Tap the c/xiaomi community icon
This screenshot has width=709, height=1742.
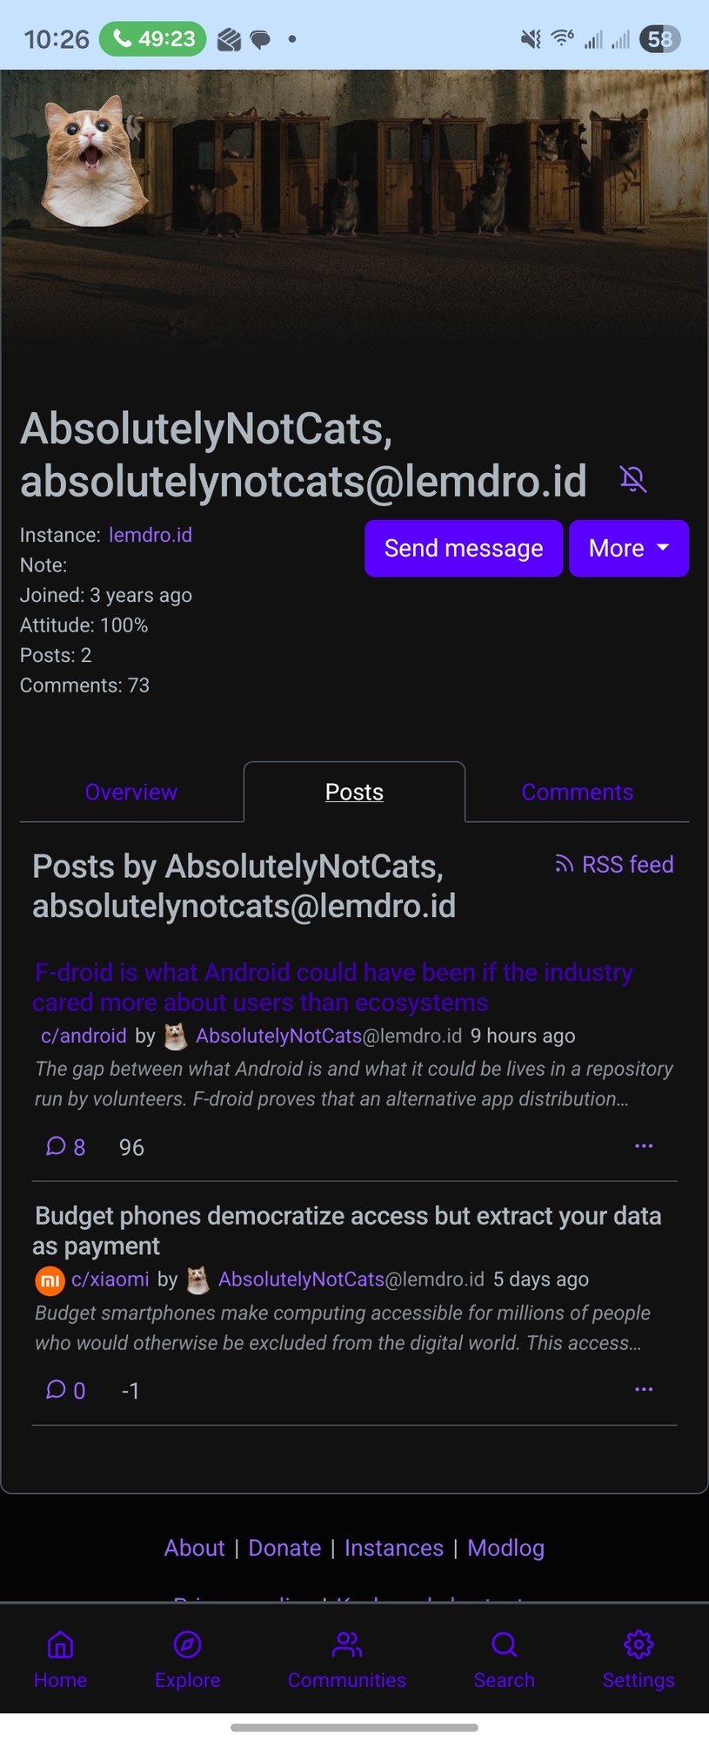click(50, 1280)
